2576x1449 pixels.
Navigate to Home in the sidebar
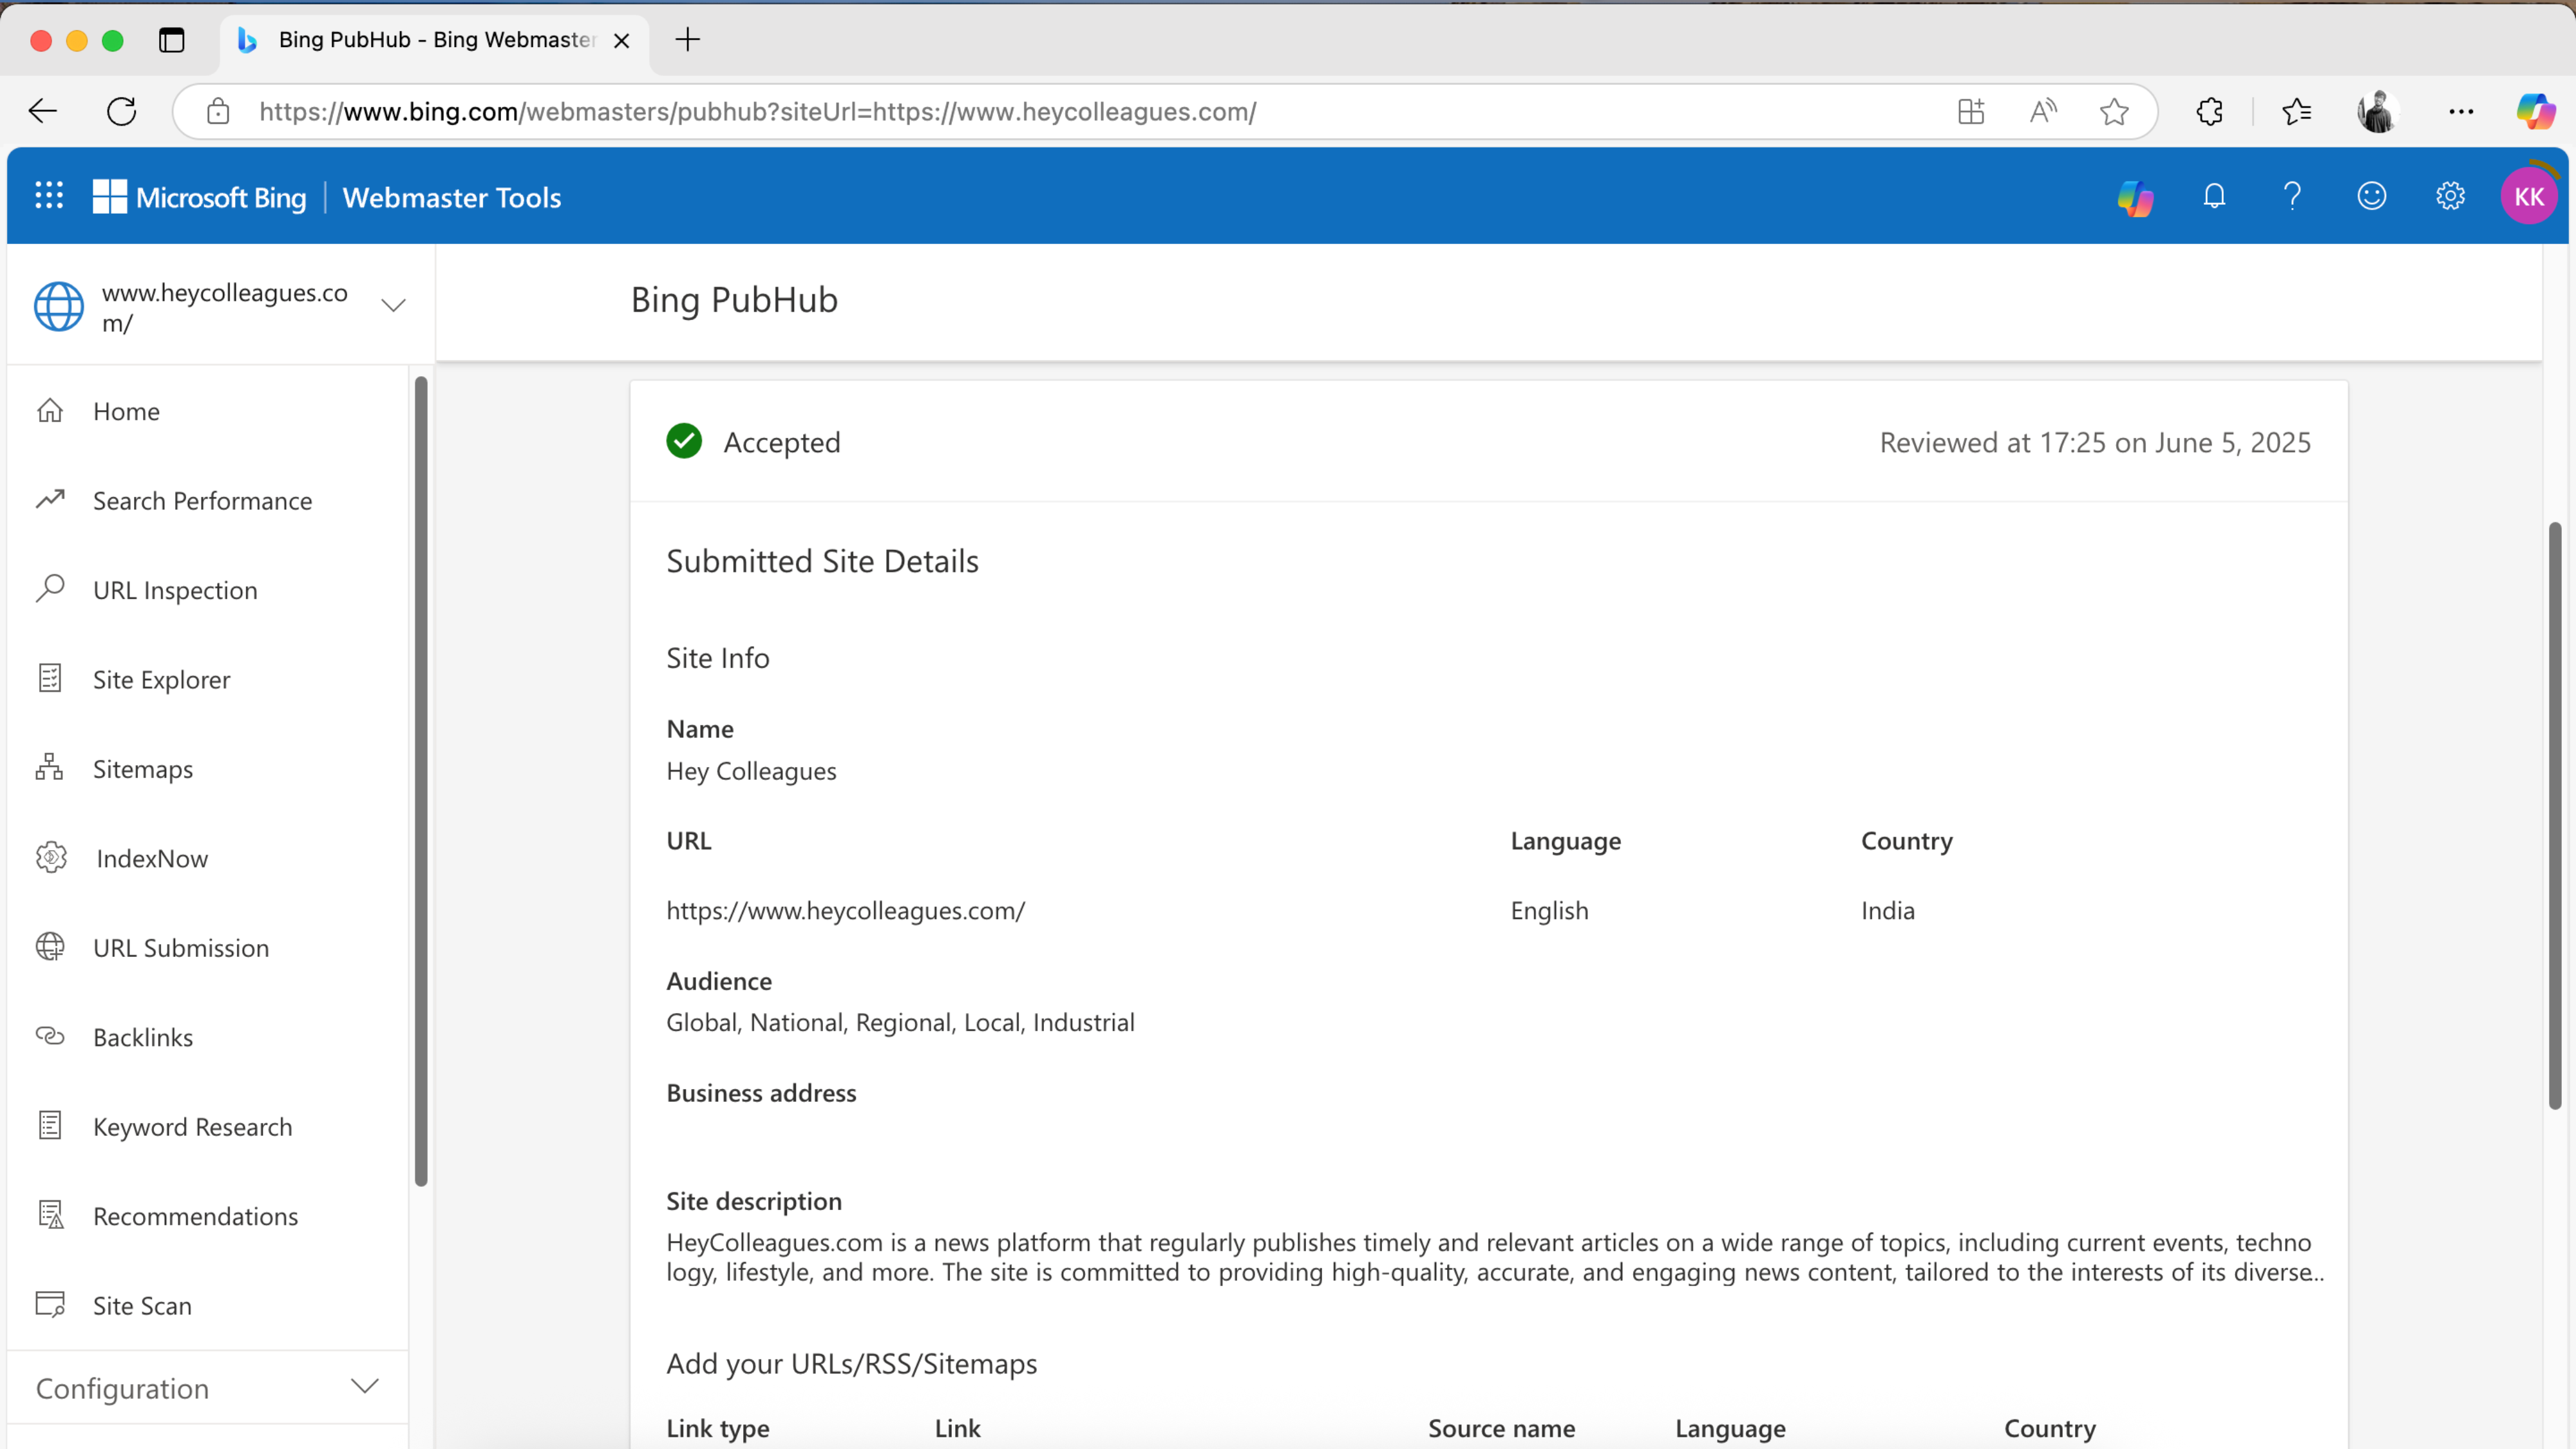(126, 411)
